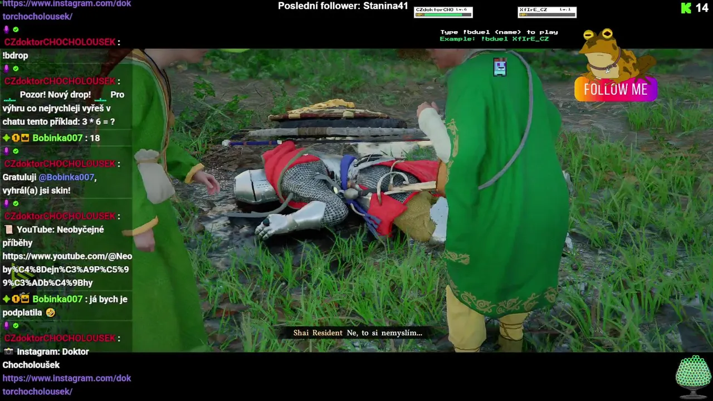The image size is (713, 401).
Task: Click green verified badge above Instagram: Doktor message
Action: 16,325
